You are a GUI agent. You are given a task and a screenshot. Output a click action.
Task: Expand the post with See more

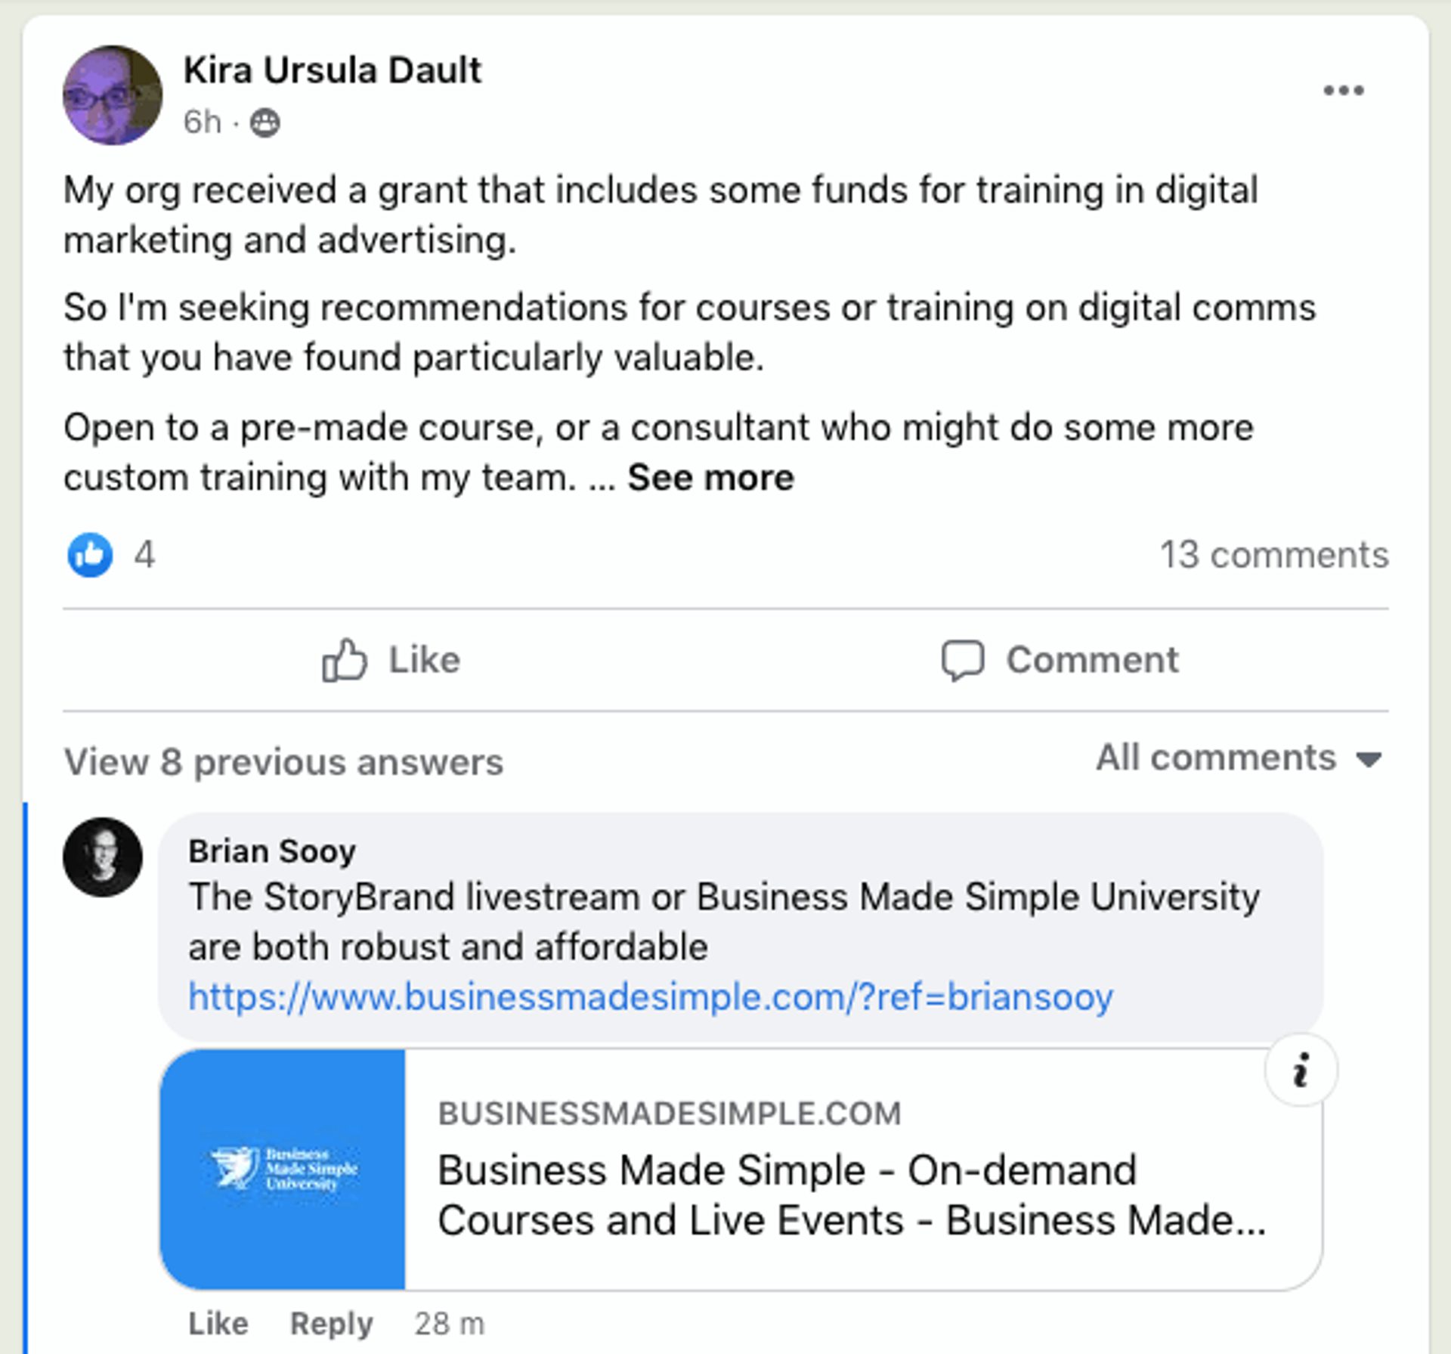point(709,476)
